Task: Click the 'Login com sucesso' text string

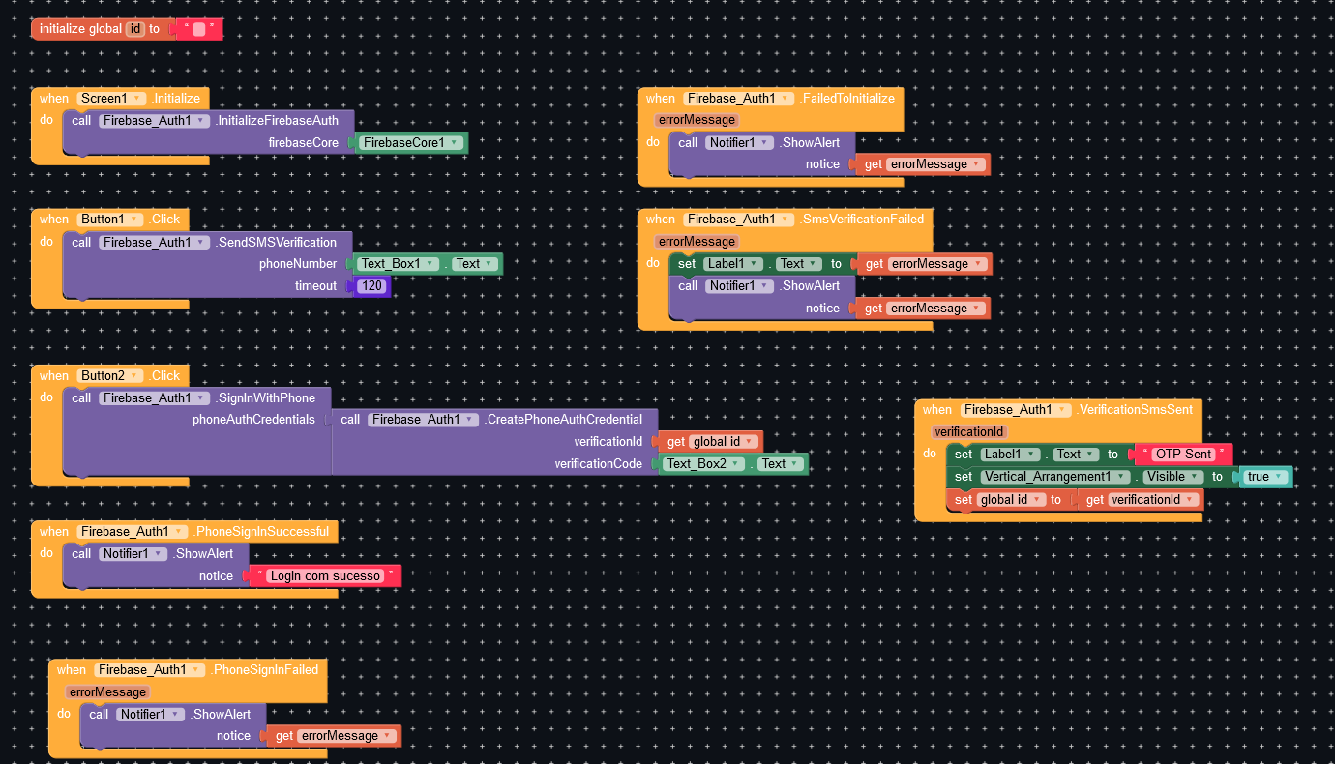Action: pyautogui.click(x=325, y=576)
